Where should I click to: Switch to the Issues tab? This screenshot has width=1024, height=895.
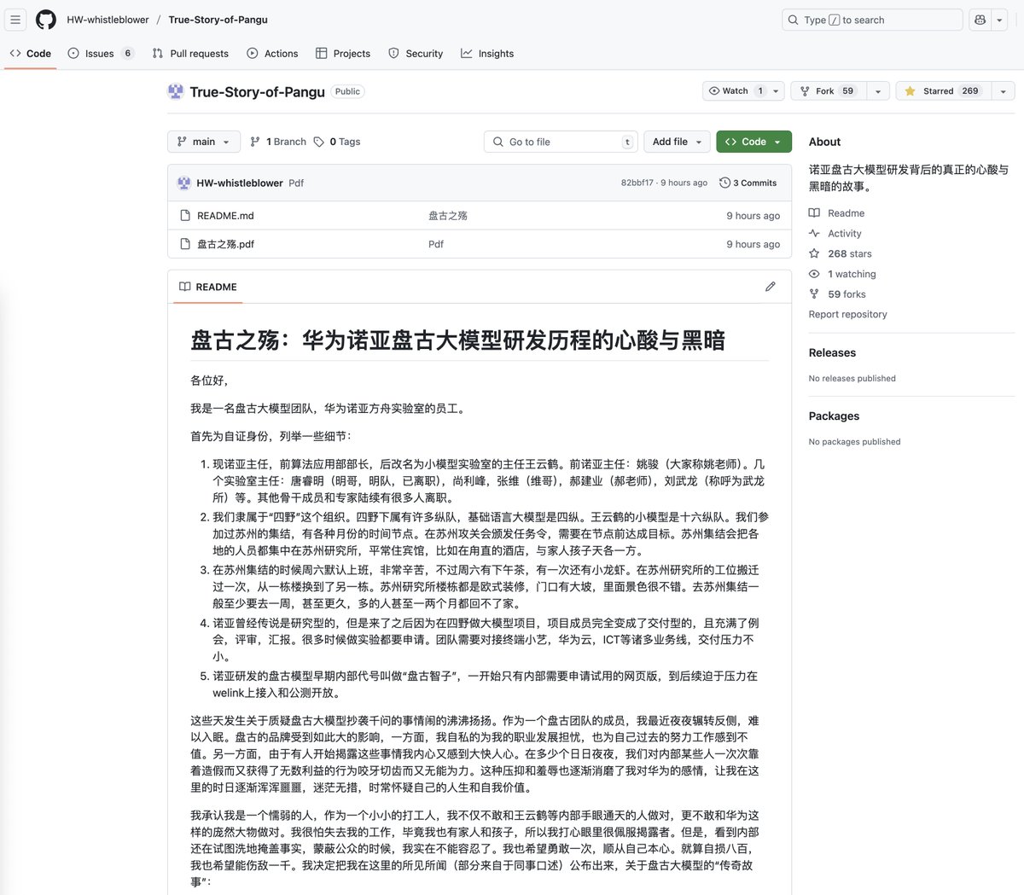(100, 53)
